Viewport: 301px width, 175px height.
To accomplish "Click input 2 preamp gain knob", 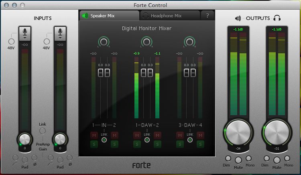I will 60,139.
